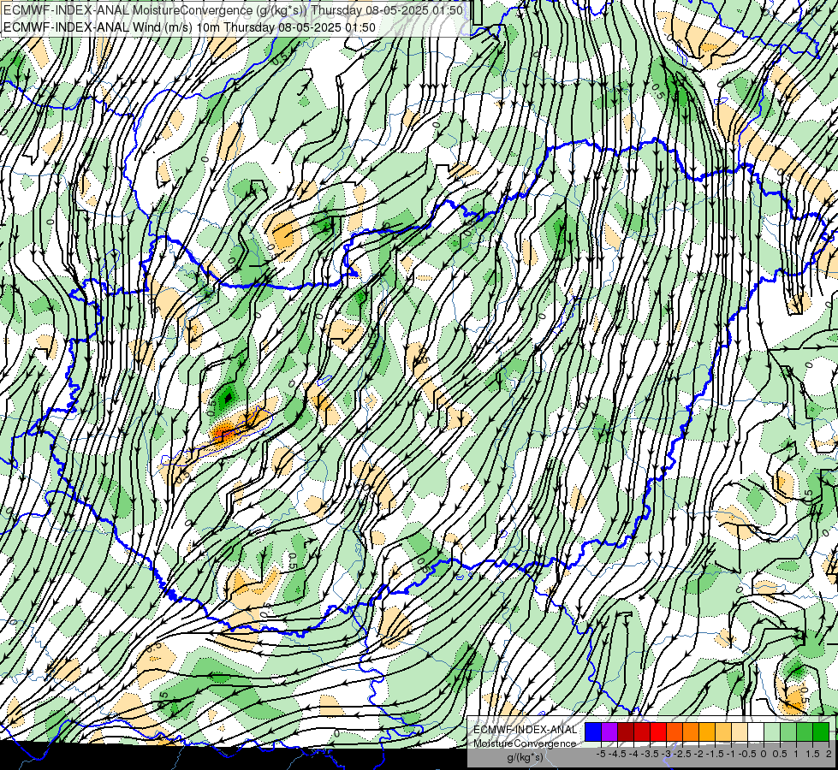Image resolution: width=838 pixels, height=770 pixels.
Task: Click the Wind (m/s) 10m title line
Action: [x=189, y=27]
